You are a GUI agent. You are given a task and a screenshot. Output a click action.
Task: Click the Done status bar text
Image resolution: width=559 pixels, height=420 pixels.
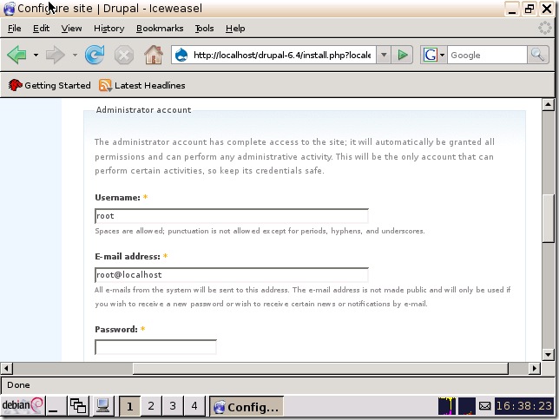click(18, 385)
